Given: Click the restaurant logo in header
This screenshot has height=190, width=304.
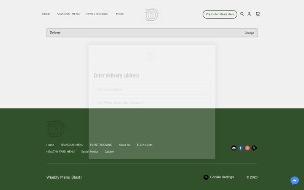Looking at the screenshot, I should [152, 14].
